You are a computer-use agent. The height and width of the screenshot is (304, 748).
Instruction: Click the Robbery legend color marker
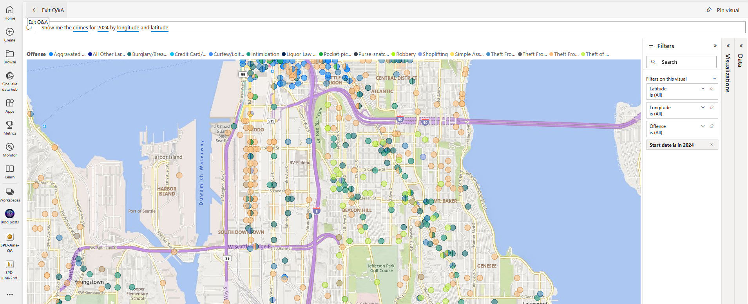pyautogui.click(x=393, y=54)
